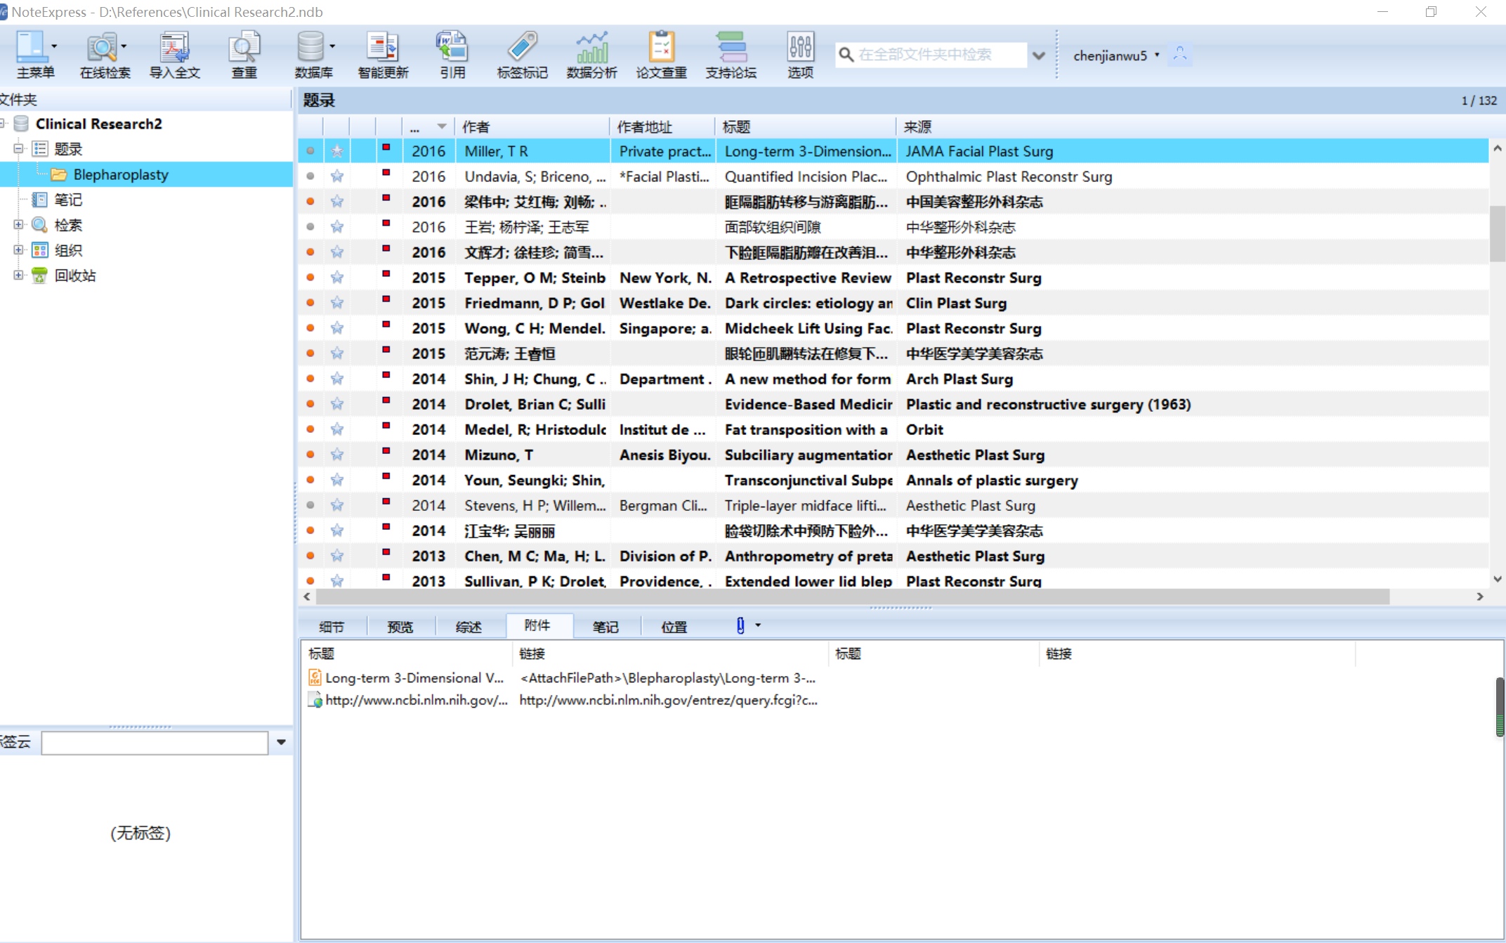
Task: Toggle read status dot for Medel, R
Action: 310,429
